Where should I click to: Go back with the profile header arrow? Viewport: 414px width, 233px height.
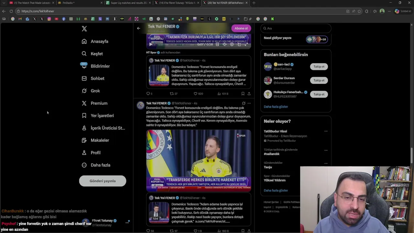pos(138,28)
